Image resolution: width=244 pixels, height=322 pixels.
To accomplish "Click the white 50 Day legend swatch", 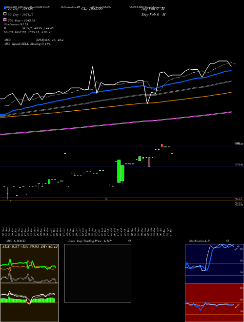I will coord(5,14).
